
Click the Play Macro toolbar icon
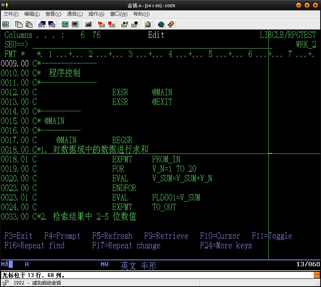[x=125, y=24]
